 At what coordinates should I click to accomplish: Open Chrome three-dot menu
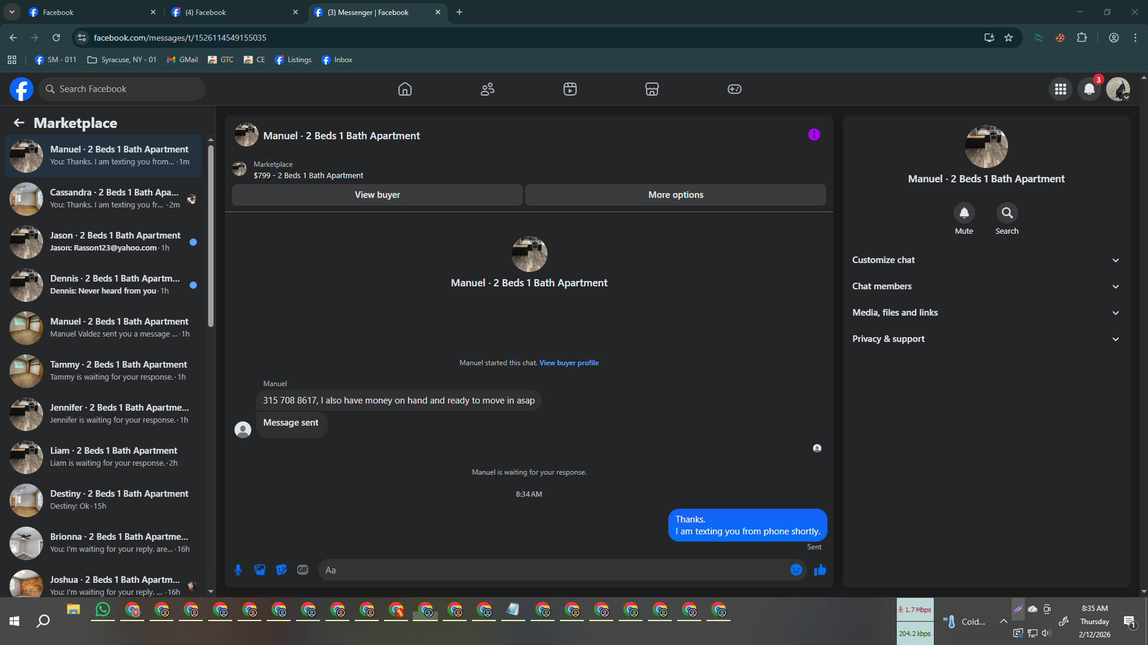click(x=1135, y=38)
